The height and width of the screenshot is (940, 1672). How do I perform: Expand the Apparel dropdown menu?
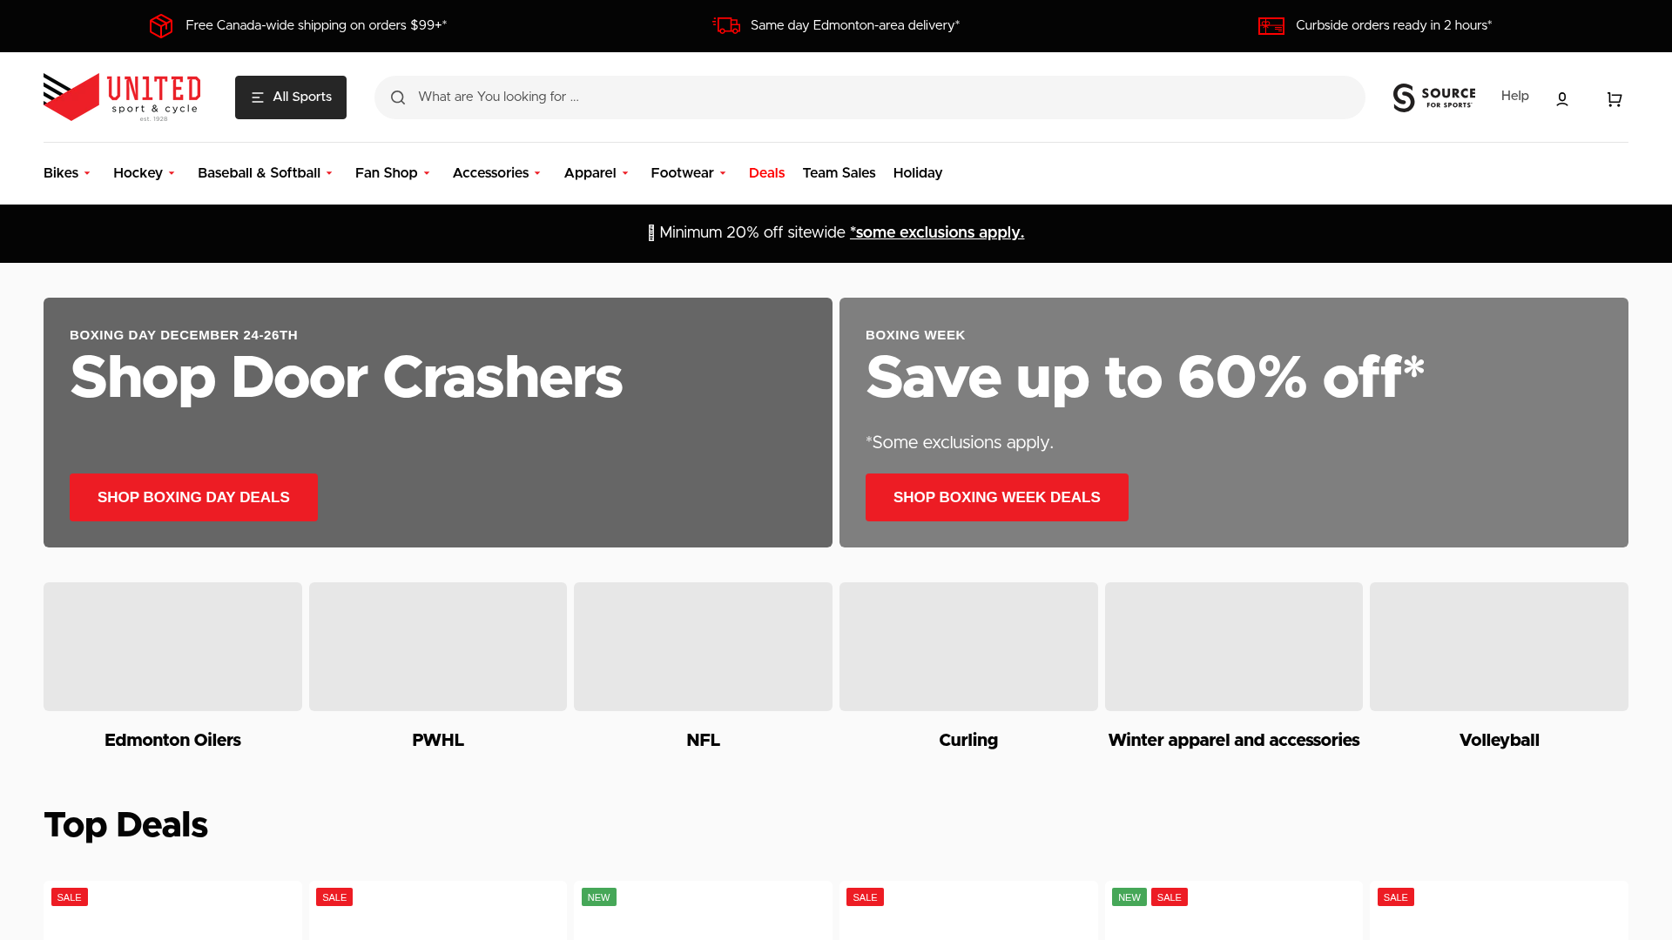597,173
